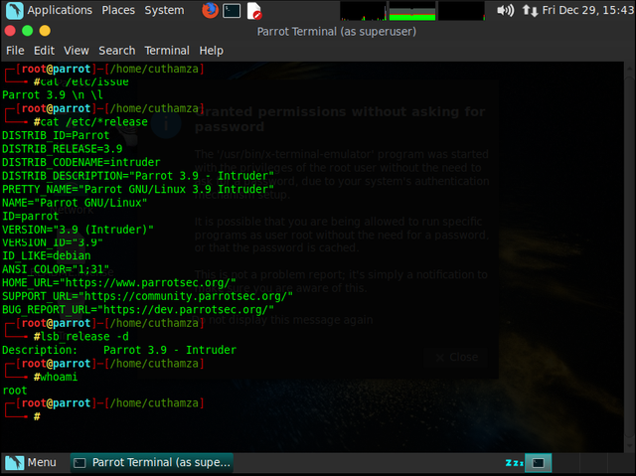Click the workspace switcher terminal icon

coord(538,463)
